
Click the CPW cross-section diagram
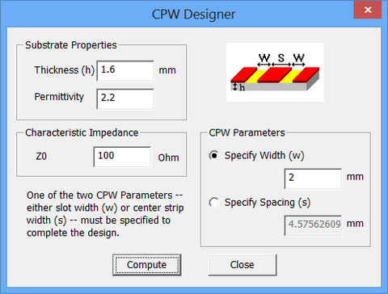[x=275, y=72]
